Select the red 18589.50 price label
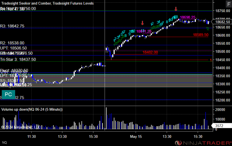This screenshot has width=232, height=146. [201, 35]
